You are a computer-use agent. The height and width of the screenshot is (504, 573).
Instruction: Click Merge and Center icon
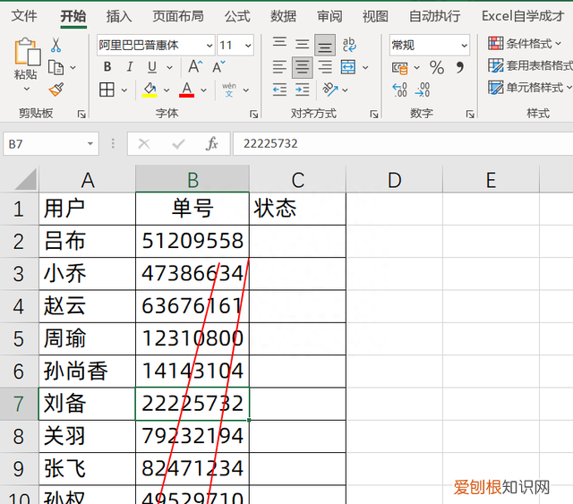click(x=348, y=67)
